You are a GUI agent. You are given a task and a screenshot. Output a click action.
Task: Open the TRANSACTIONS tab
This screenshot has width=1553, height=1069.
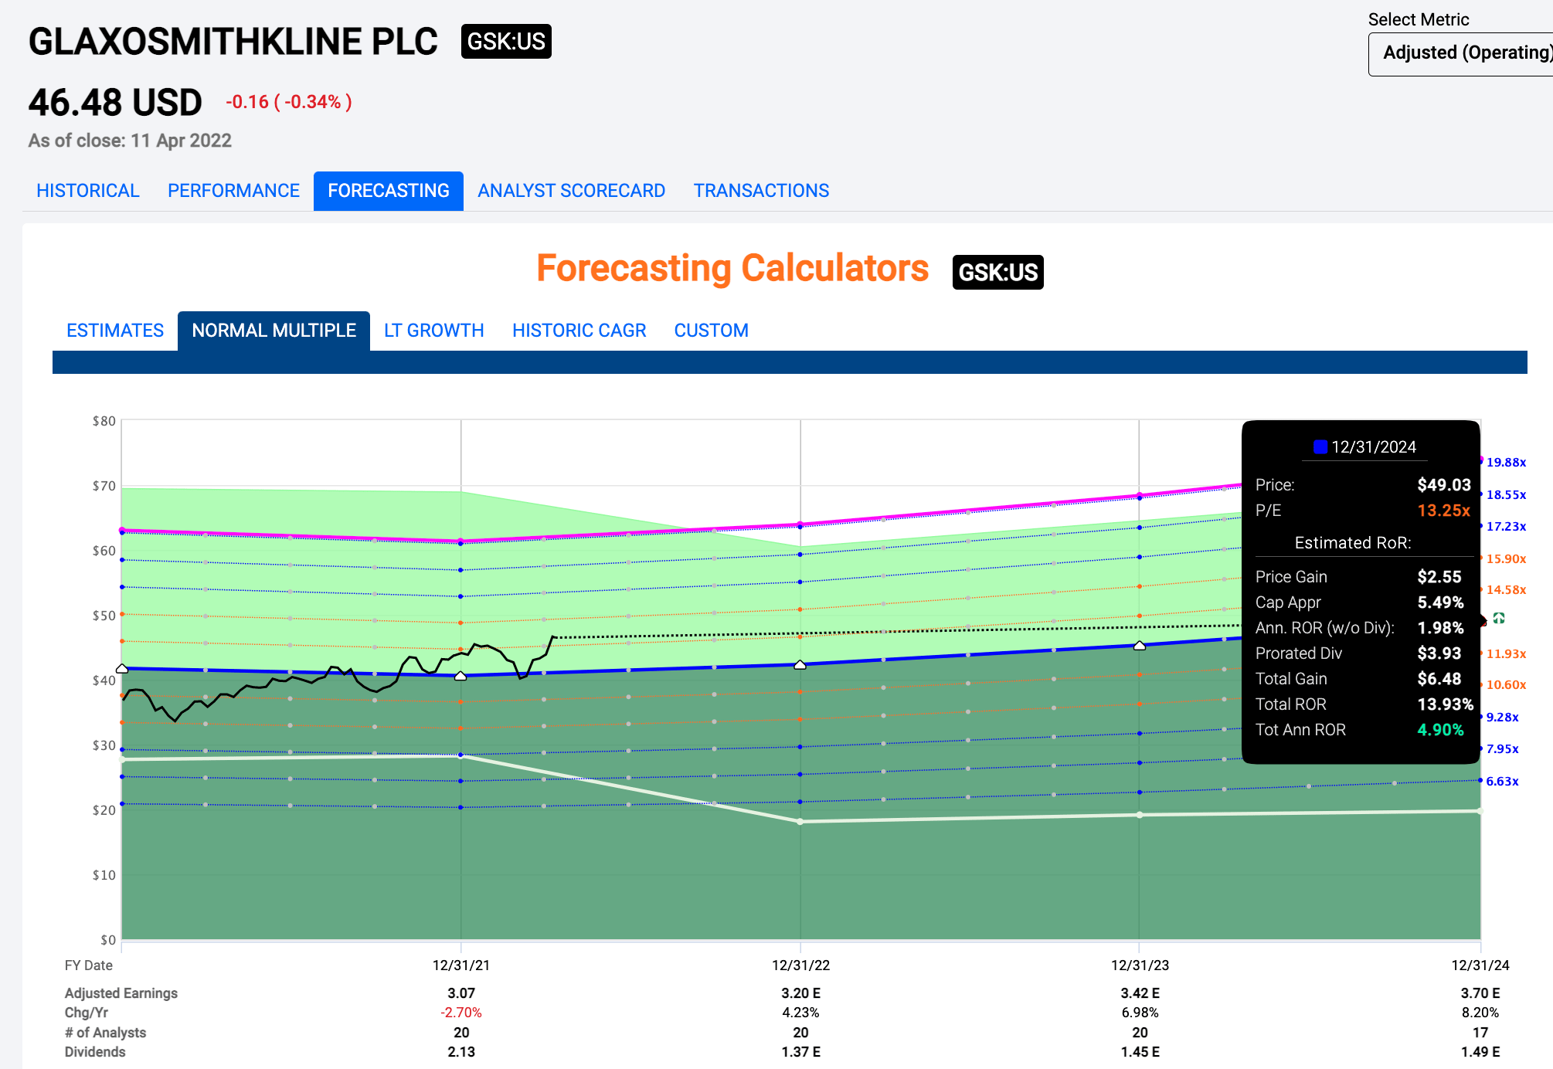coord(761,191)
